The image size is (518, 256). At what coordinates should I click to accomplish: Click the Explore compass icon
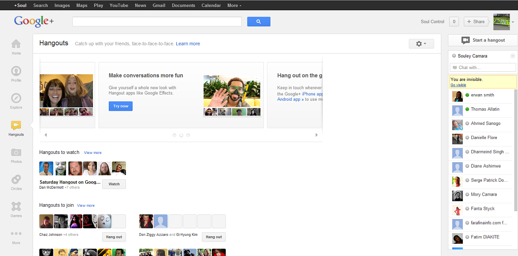coord(16,98)
